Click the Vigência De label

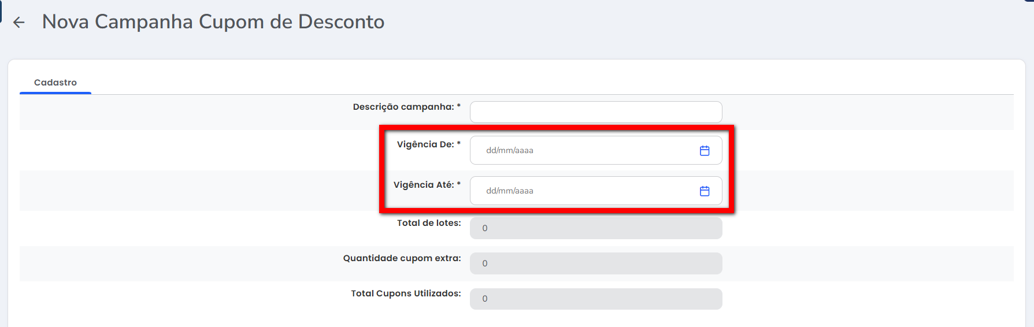pos(425,144)
